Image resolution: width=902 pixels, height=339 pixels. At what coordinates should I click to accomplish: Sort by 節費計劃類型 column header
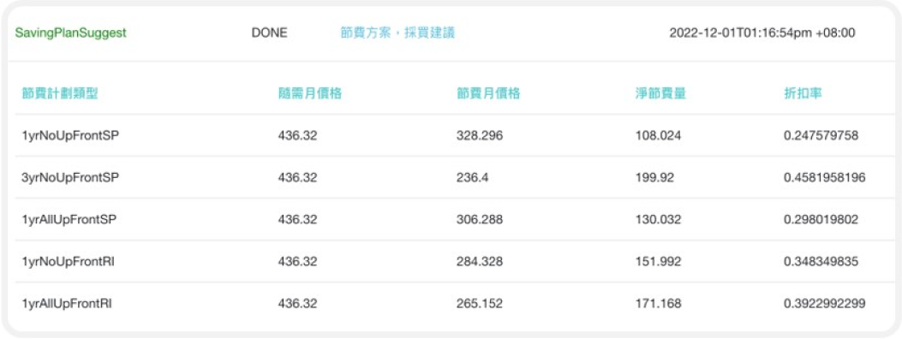point(60,93)
